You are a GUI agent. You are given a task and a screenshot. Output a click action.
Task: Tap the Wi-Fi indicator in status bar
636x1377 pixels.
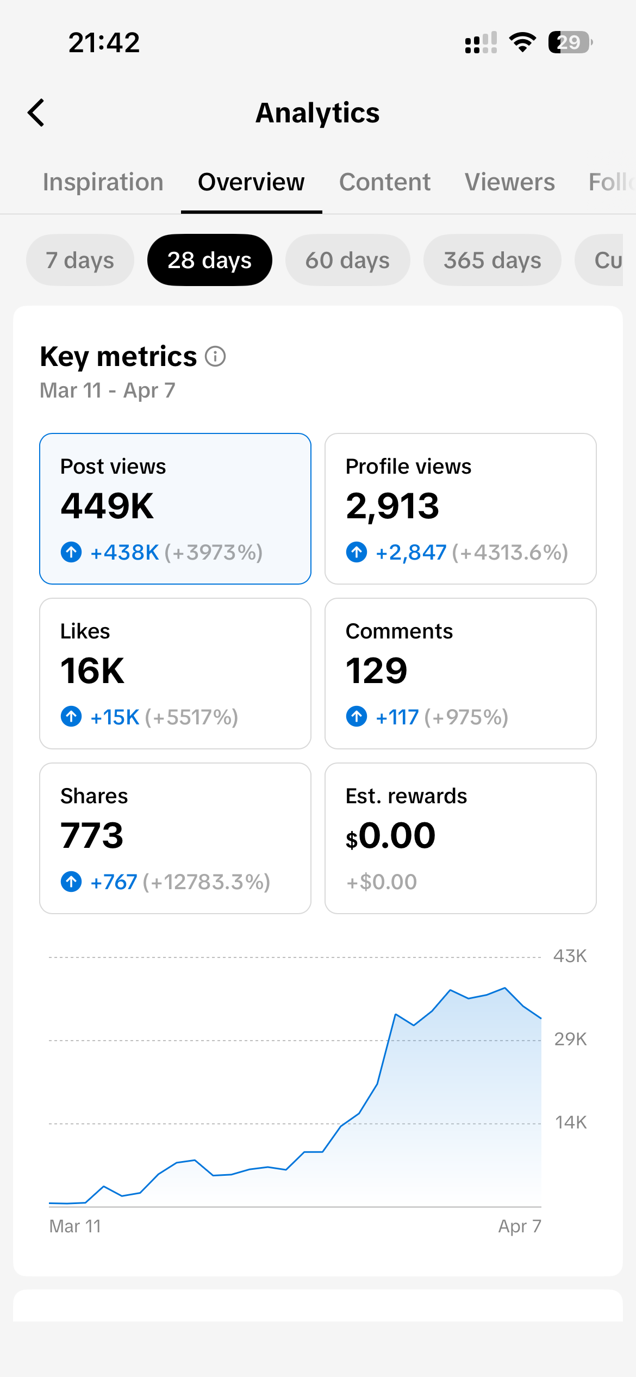click(x=522, y=42)
